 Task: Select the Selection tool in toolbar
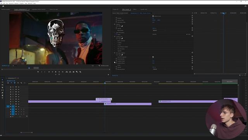coord(2,79)
